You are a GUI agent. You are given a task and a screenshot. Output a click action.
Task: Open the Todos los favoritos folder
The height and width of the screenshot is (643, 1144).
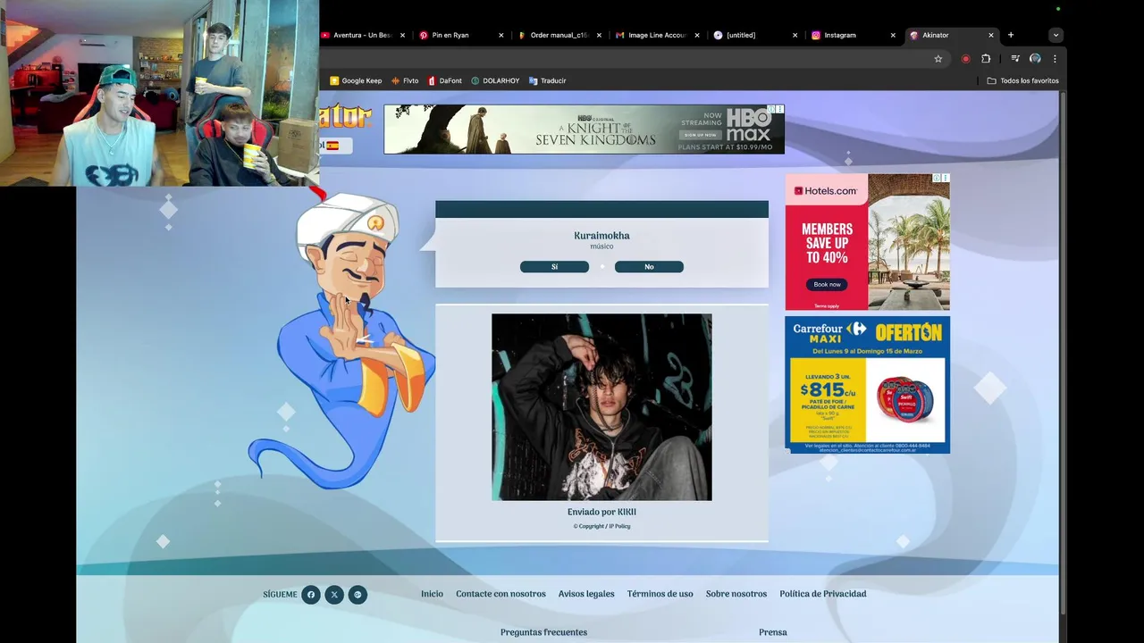click(x=1022, y=80)
